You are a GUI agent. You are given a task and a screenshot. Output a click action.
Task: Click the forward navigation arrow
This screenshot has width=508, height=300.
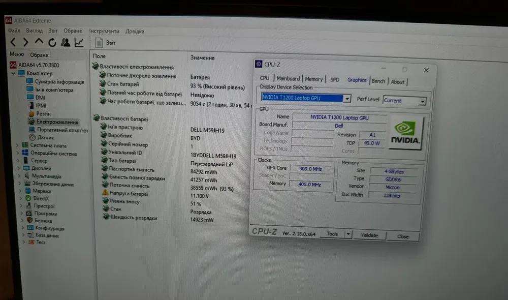(25, 42)
